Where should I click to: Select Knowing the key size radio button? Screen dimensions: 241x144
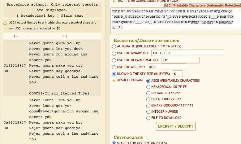point(114,74)
